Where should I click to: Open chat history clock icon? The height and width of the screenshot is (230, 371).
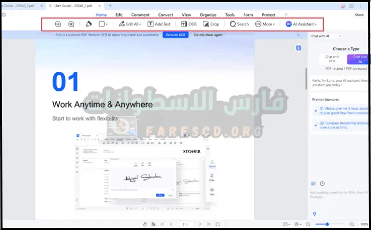tap(322, 184)
